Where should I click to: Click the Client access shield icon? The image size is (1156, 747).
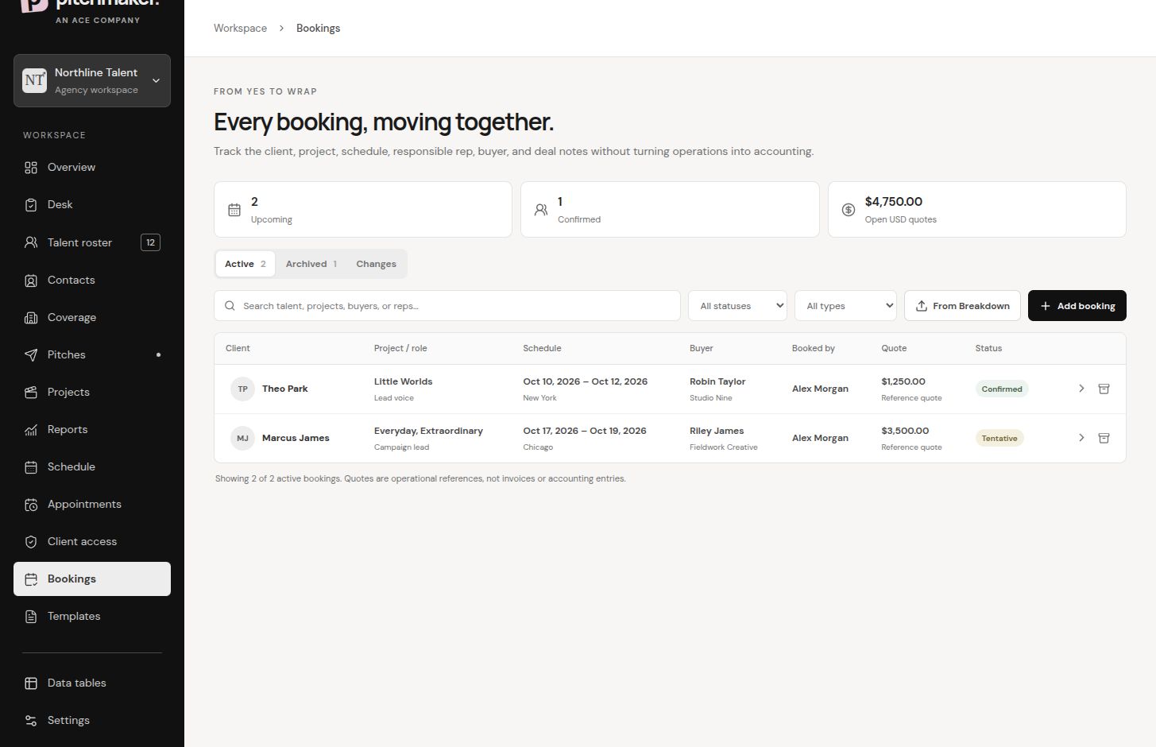point(31,542)
